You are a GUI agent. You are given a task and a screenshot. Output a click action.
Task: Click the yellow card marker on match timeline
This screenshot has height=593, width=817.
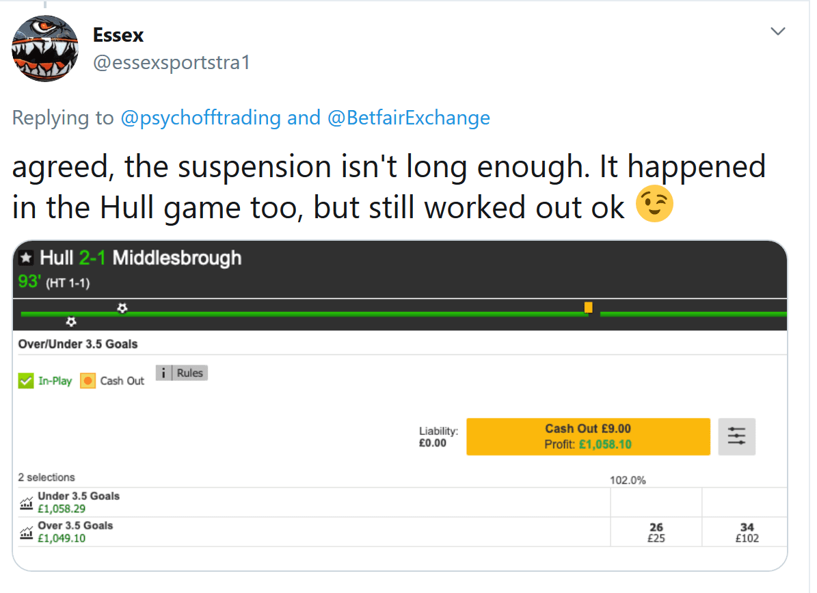588,307
